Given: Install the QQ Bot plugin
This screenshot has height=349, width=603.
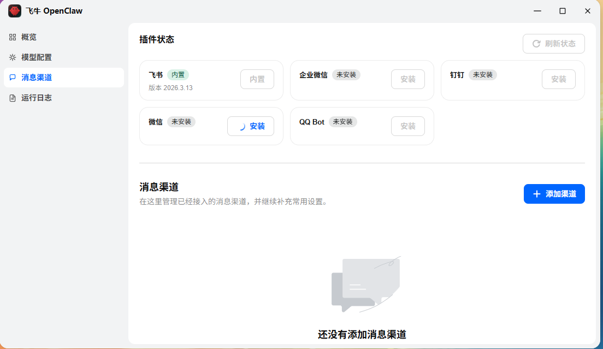Looking at the screenshot, I should 407,126.
